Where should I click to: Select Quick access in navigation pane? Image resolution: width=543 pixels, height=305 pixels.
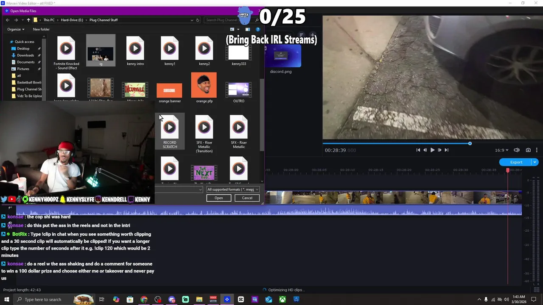point(25,42)
